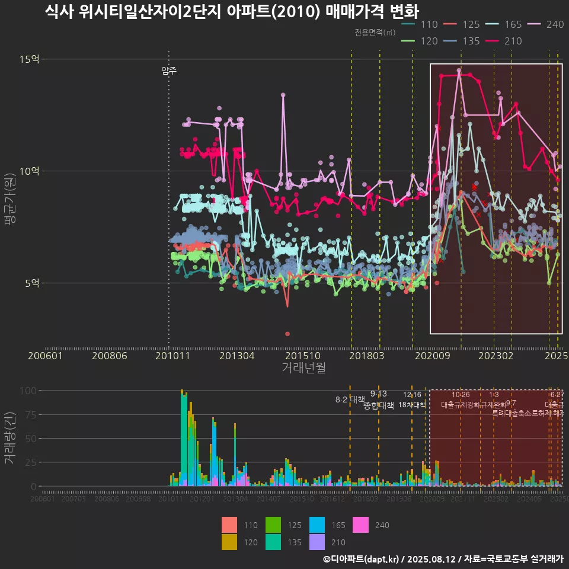Select the green 125 square in volume legend

[x=273, y=525]
